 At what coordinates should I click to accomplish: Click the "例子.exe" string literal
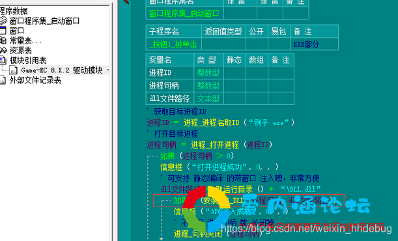[268, 122]
